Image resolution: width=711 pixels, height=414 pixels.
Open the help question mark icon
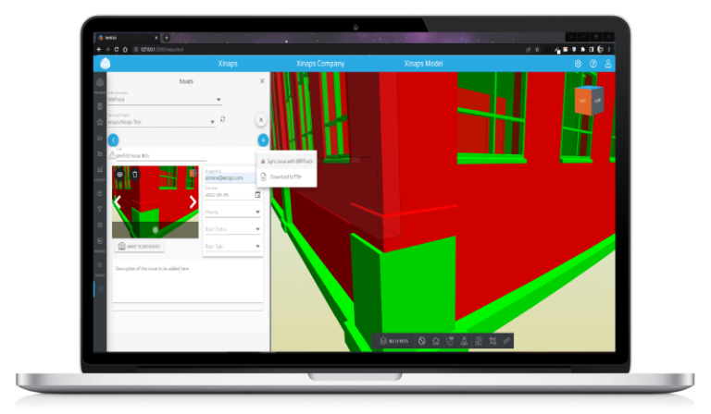coord(593,64)
